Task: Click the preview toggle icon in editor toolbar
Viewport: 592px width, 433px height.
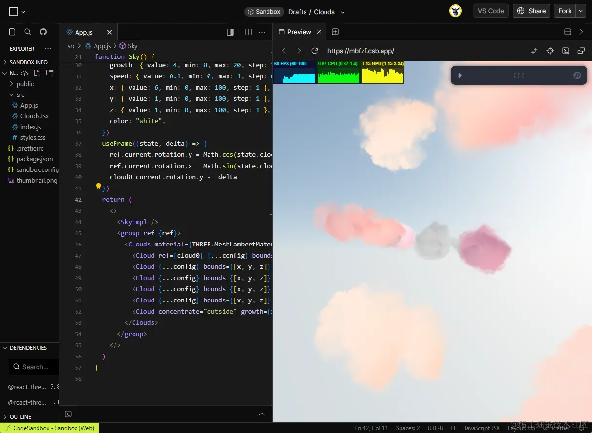Action: [230, 32]
